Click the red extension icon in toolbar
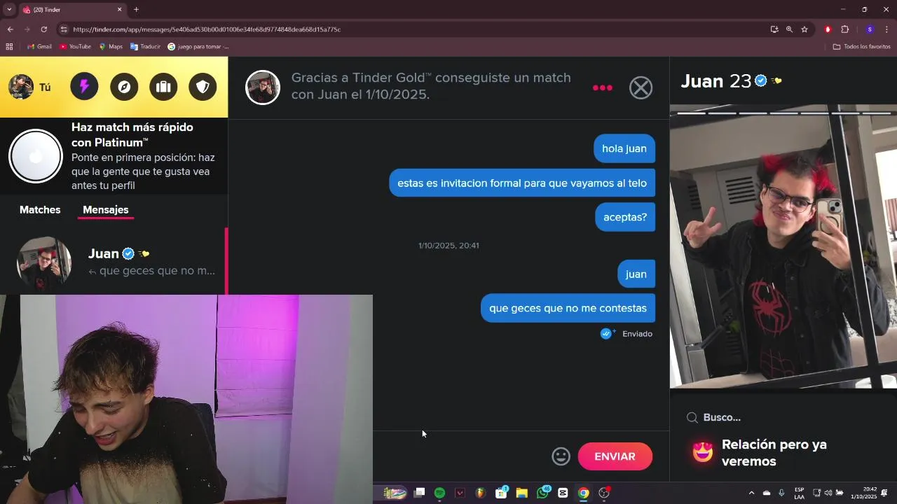The width and height of the screenshot is (897, 504). point(828,29)
